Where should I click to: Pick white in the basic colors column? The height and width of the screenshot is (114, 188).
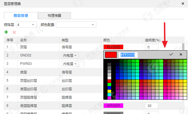[109, 78]
